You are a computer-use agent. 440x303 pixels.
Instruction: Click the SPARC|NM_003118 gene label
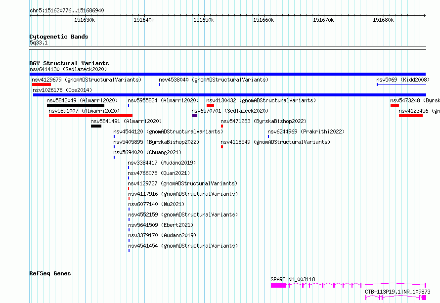tap(293, 279)
